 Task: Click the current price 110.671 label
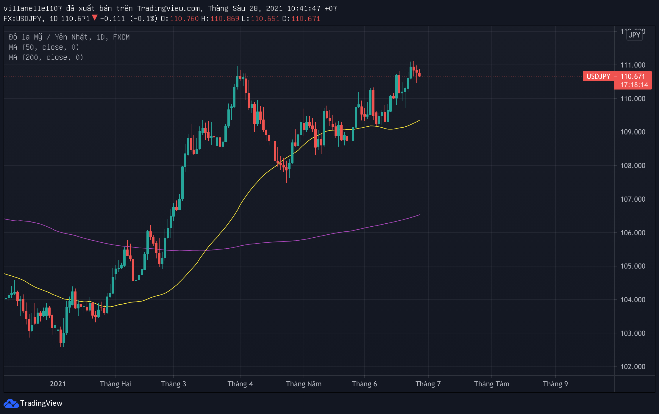(x=633, y=76)
